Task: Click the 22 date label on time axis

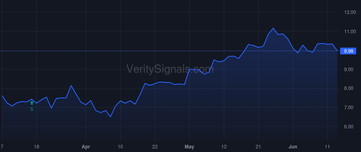Action: coord(155,147)
